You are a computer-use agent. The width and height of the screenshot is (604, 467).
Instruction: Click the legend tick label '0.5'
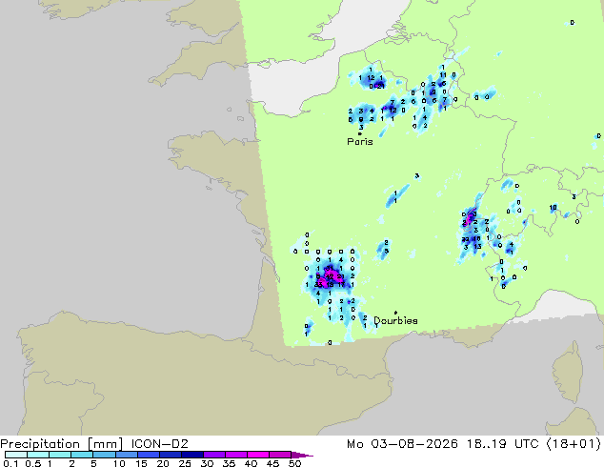[32, 463]
